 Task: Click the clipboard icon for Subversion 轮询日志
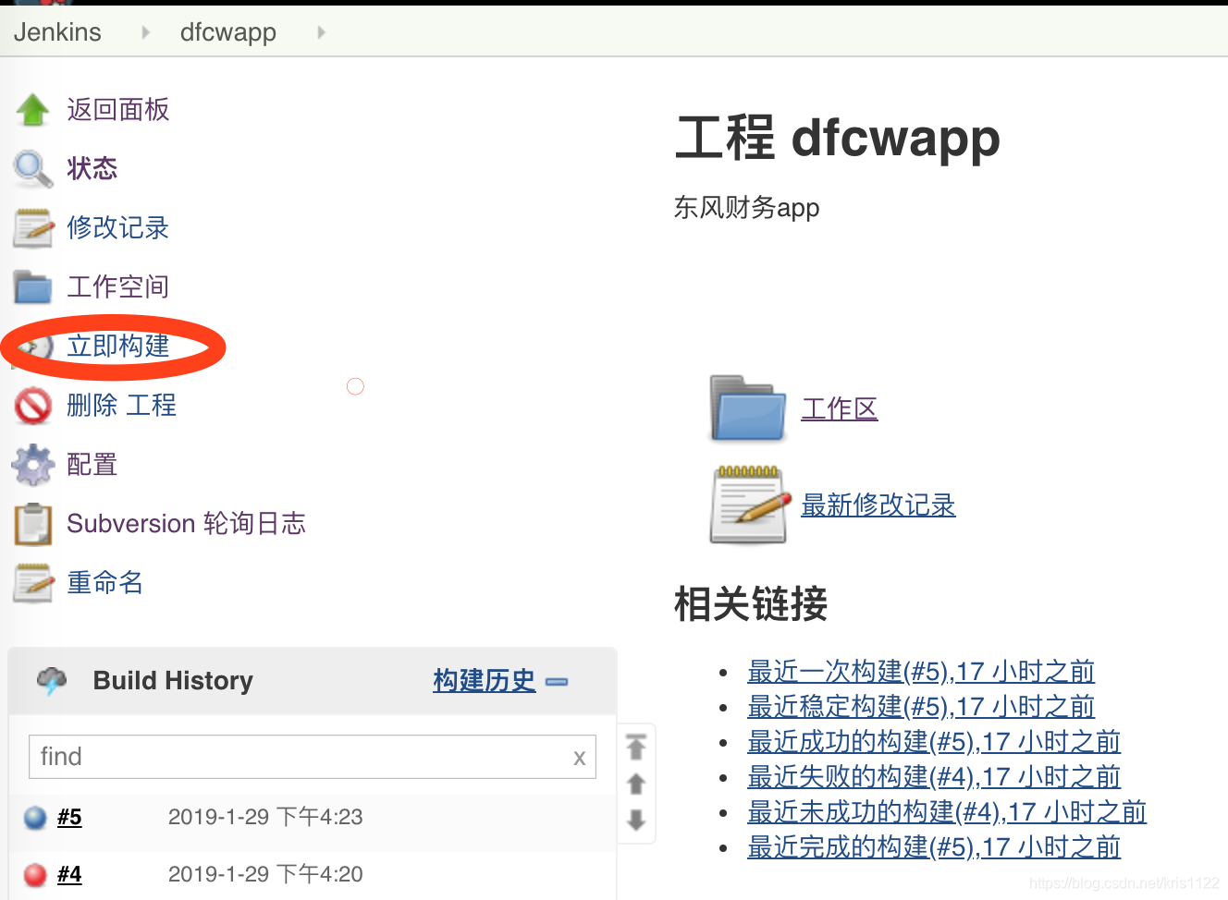point(33,524)
